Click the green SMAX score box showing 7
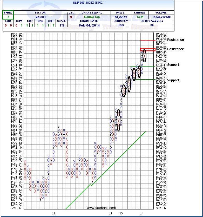This screenshot has width=203, height=217. [x=8, y=17]
